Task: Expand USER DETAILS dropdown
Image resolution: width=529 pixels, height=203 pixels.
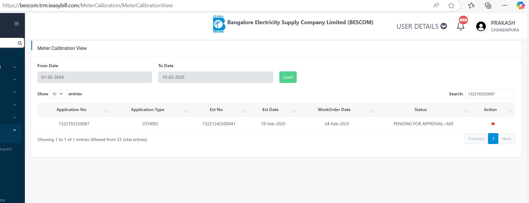Action: tap(421, 26)
